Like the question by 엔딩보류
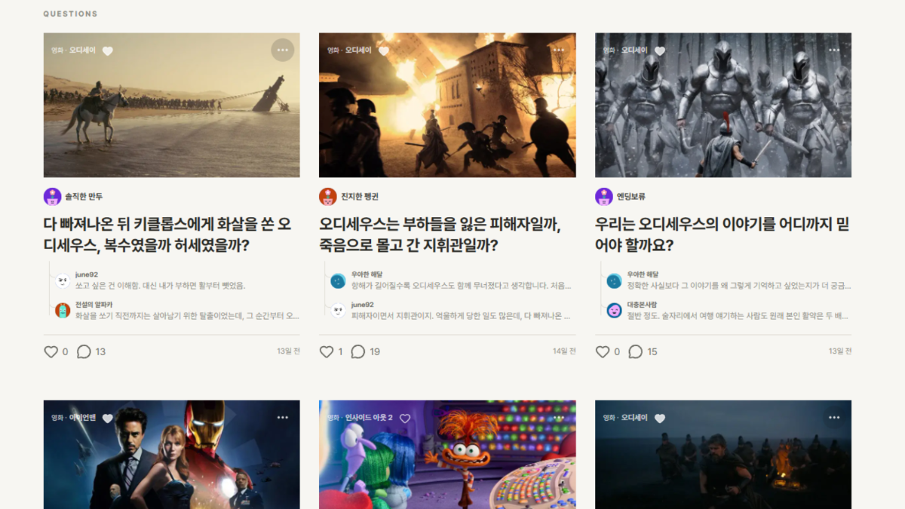 603,351
